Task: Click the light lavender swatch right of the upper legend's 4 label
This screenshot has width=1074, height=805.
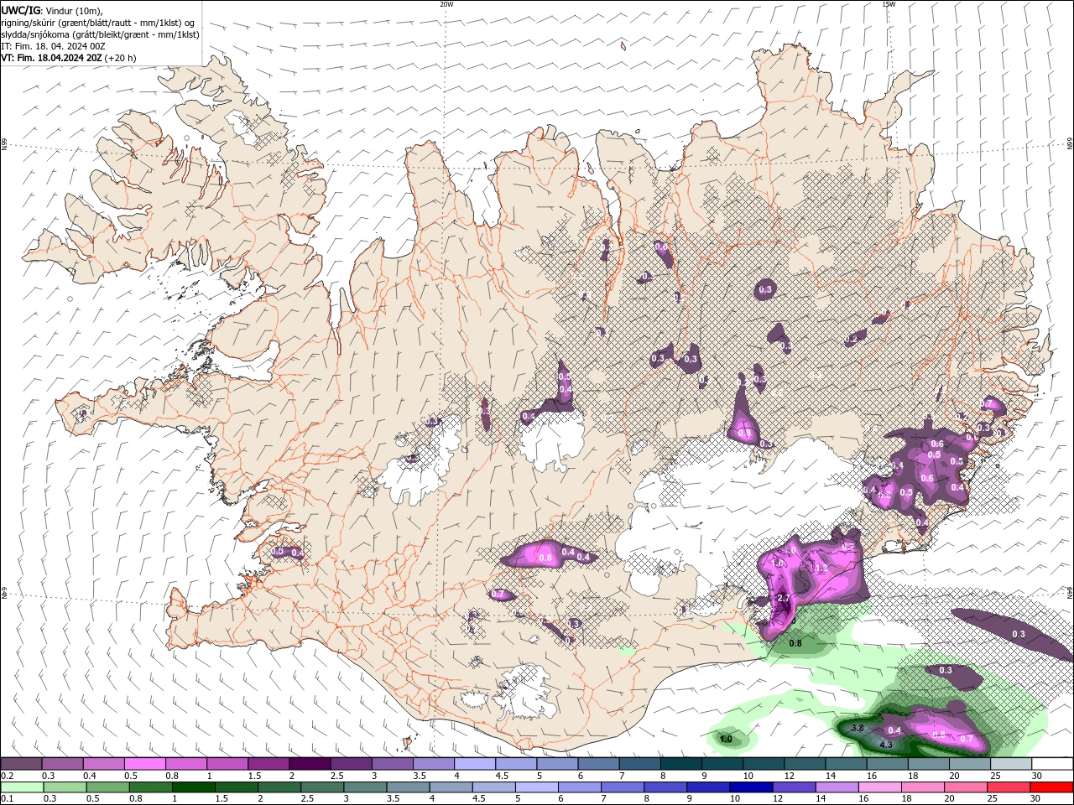Action: point(474,763)
